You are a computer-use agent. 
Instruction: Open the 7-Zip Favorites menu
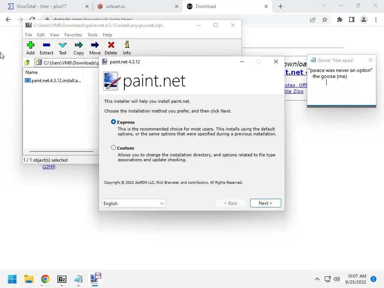click(73, 35)
